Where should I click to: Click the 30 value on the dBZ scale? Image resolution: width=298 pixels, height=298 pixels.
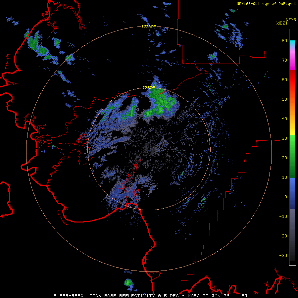point(284,138)
